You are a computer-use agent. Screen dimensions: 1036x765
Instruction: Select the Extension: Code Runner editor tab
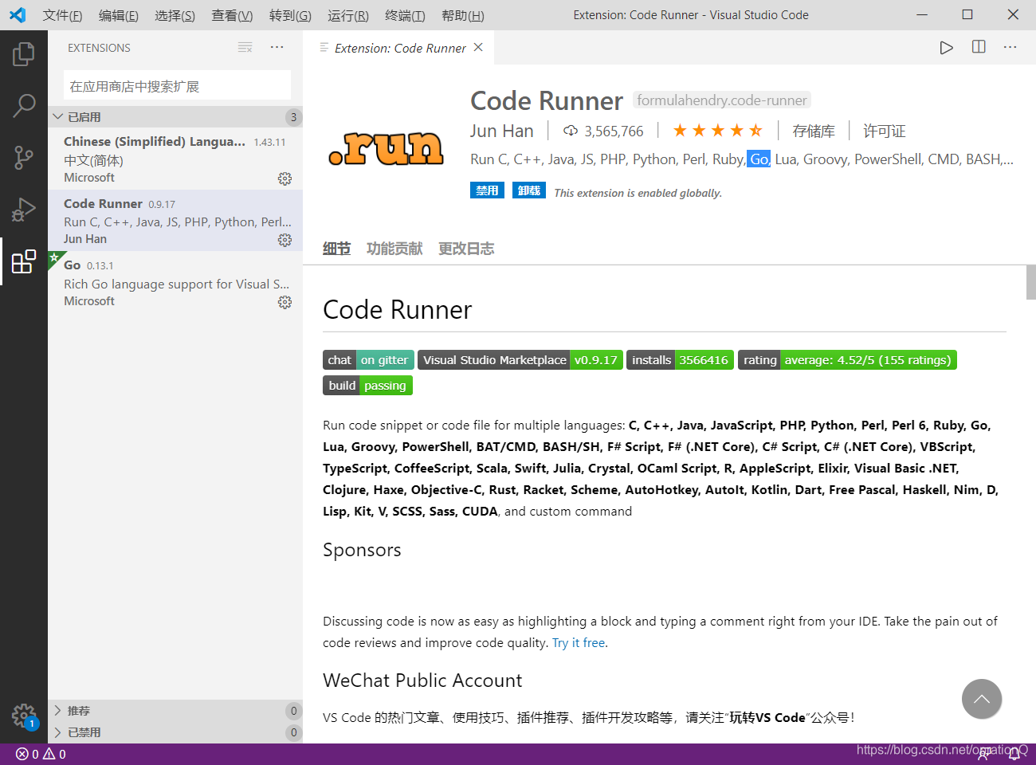pyautogui.click(x=400, y=48)
